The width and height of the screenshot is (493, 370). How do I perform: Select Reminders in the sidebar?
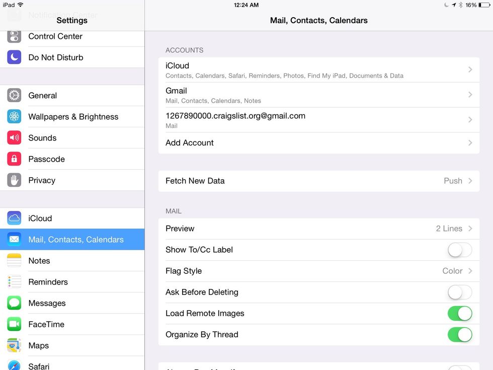(x=48, y=282)
